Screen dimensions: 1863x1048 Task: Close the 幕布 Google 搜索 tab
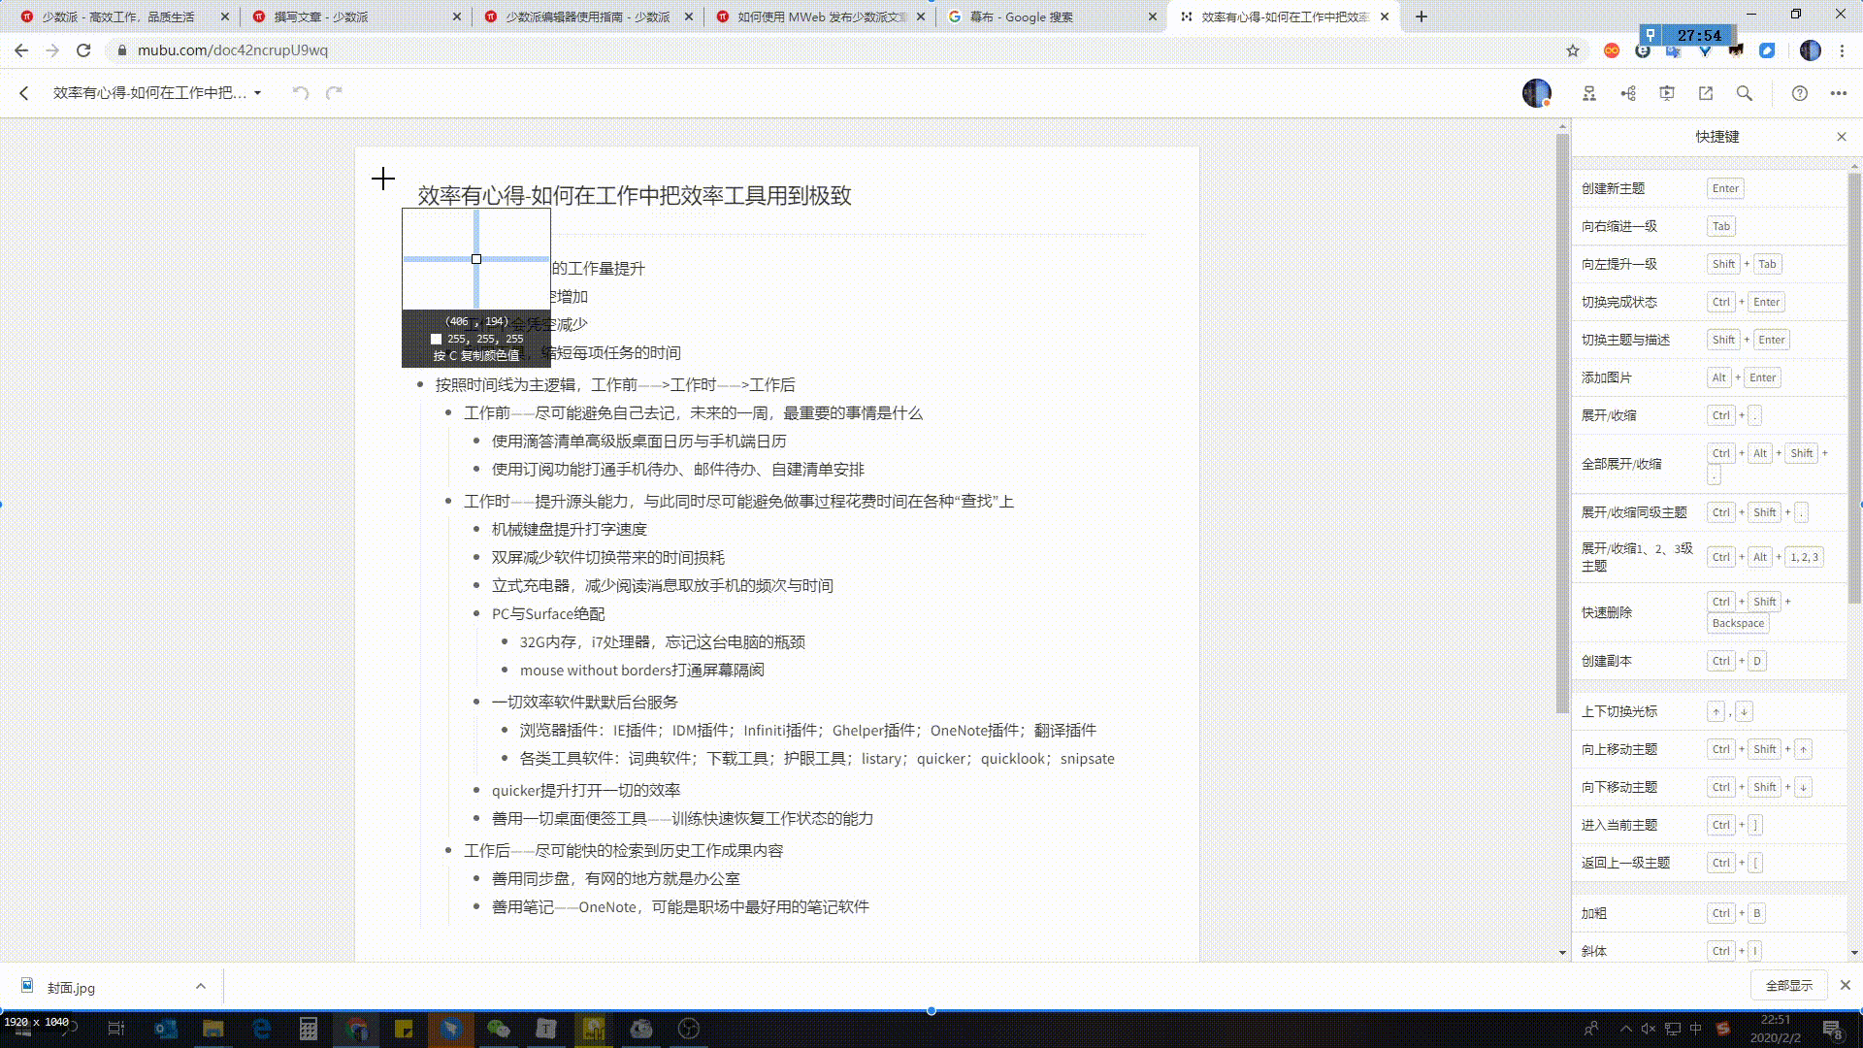pos(1153,16)
